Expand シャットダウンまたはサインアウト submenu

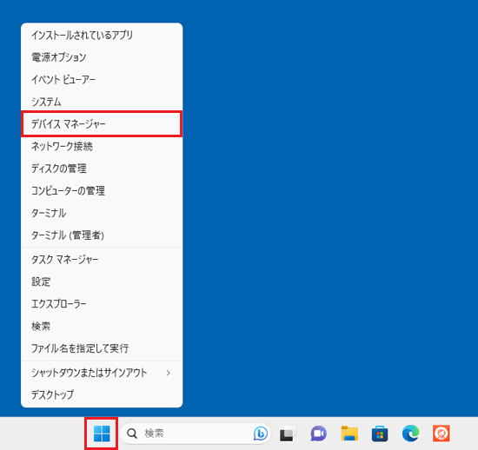pos(102,373)
